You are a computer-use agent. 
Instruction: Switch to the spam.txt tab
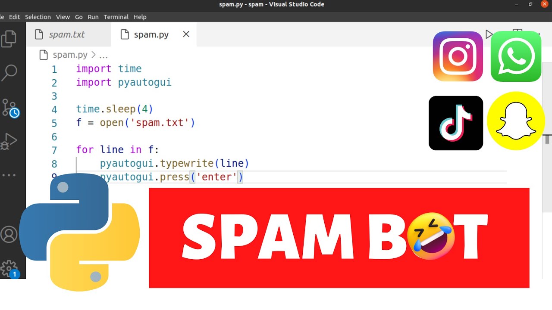coord(67,34)
